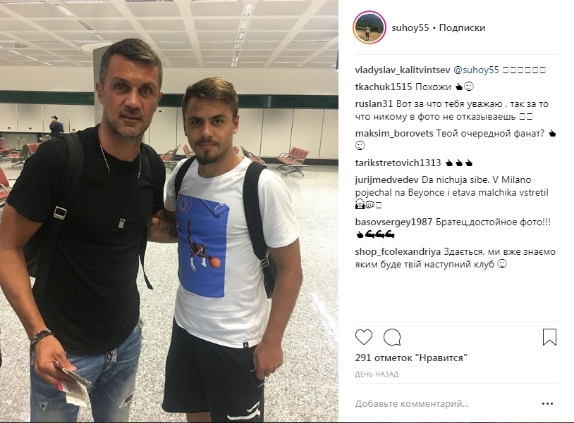Follow the @suhoy55 mention link
574x423 pixels.
[x=476, y=70]
